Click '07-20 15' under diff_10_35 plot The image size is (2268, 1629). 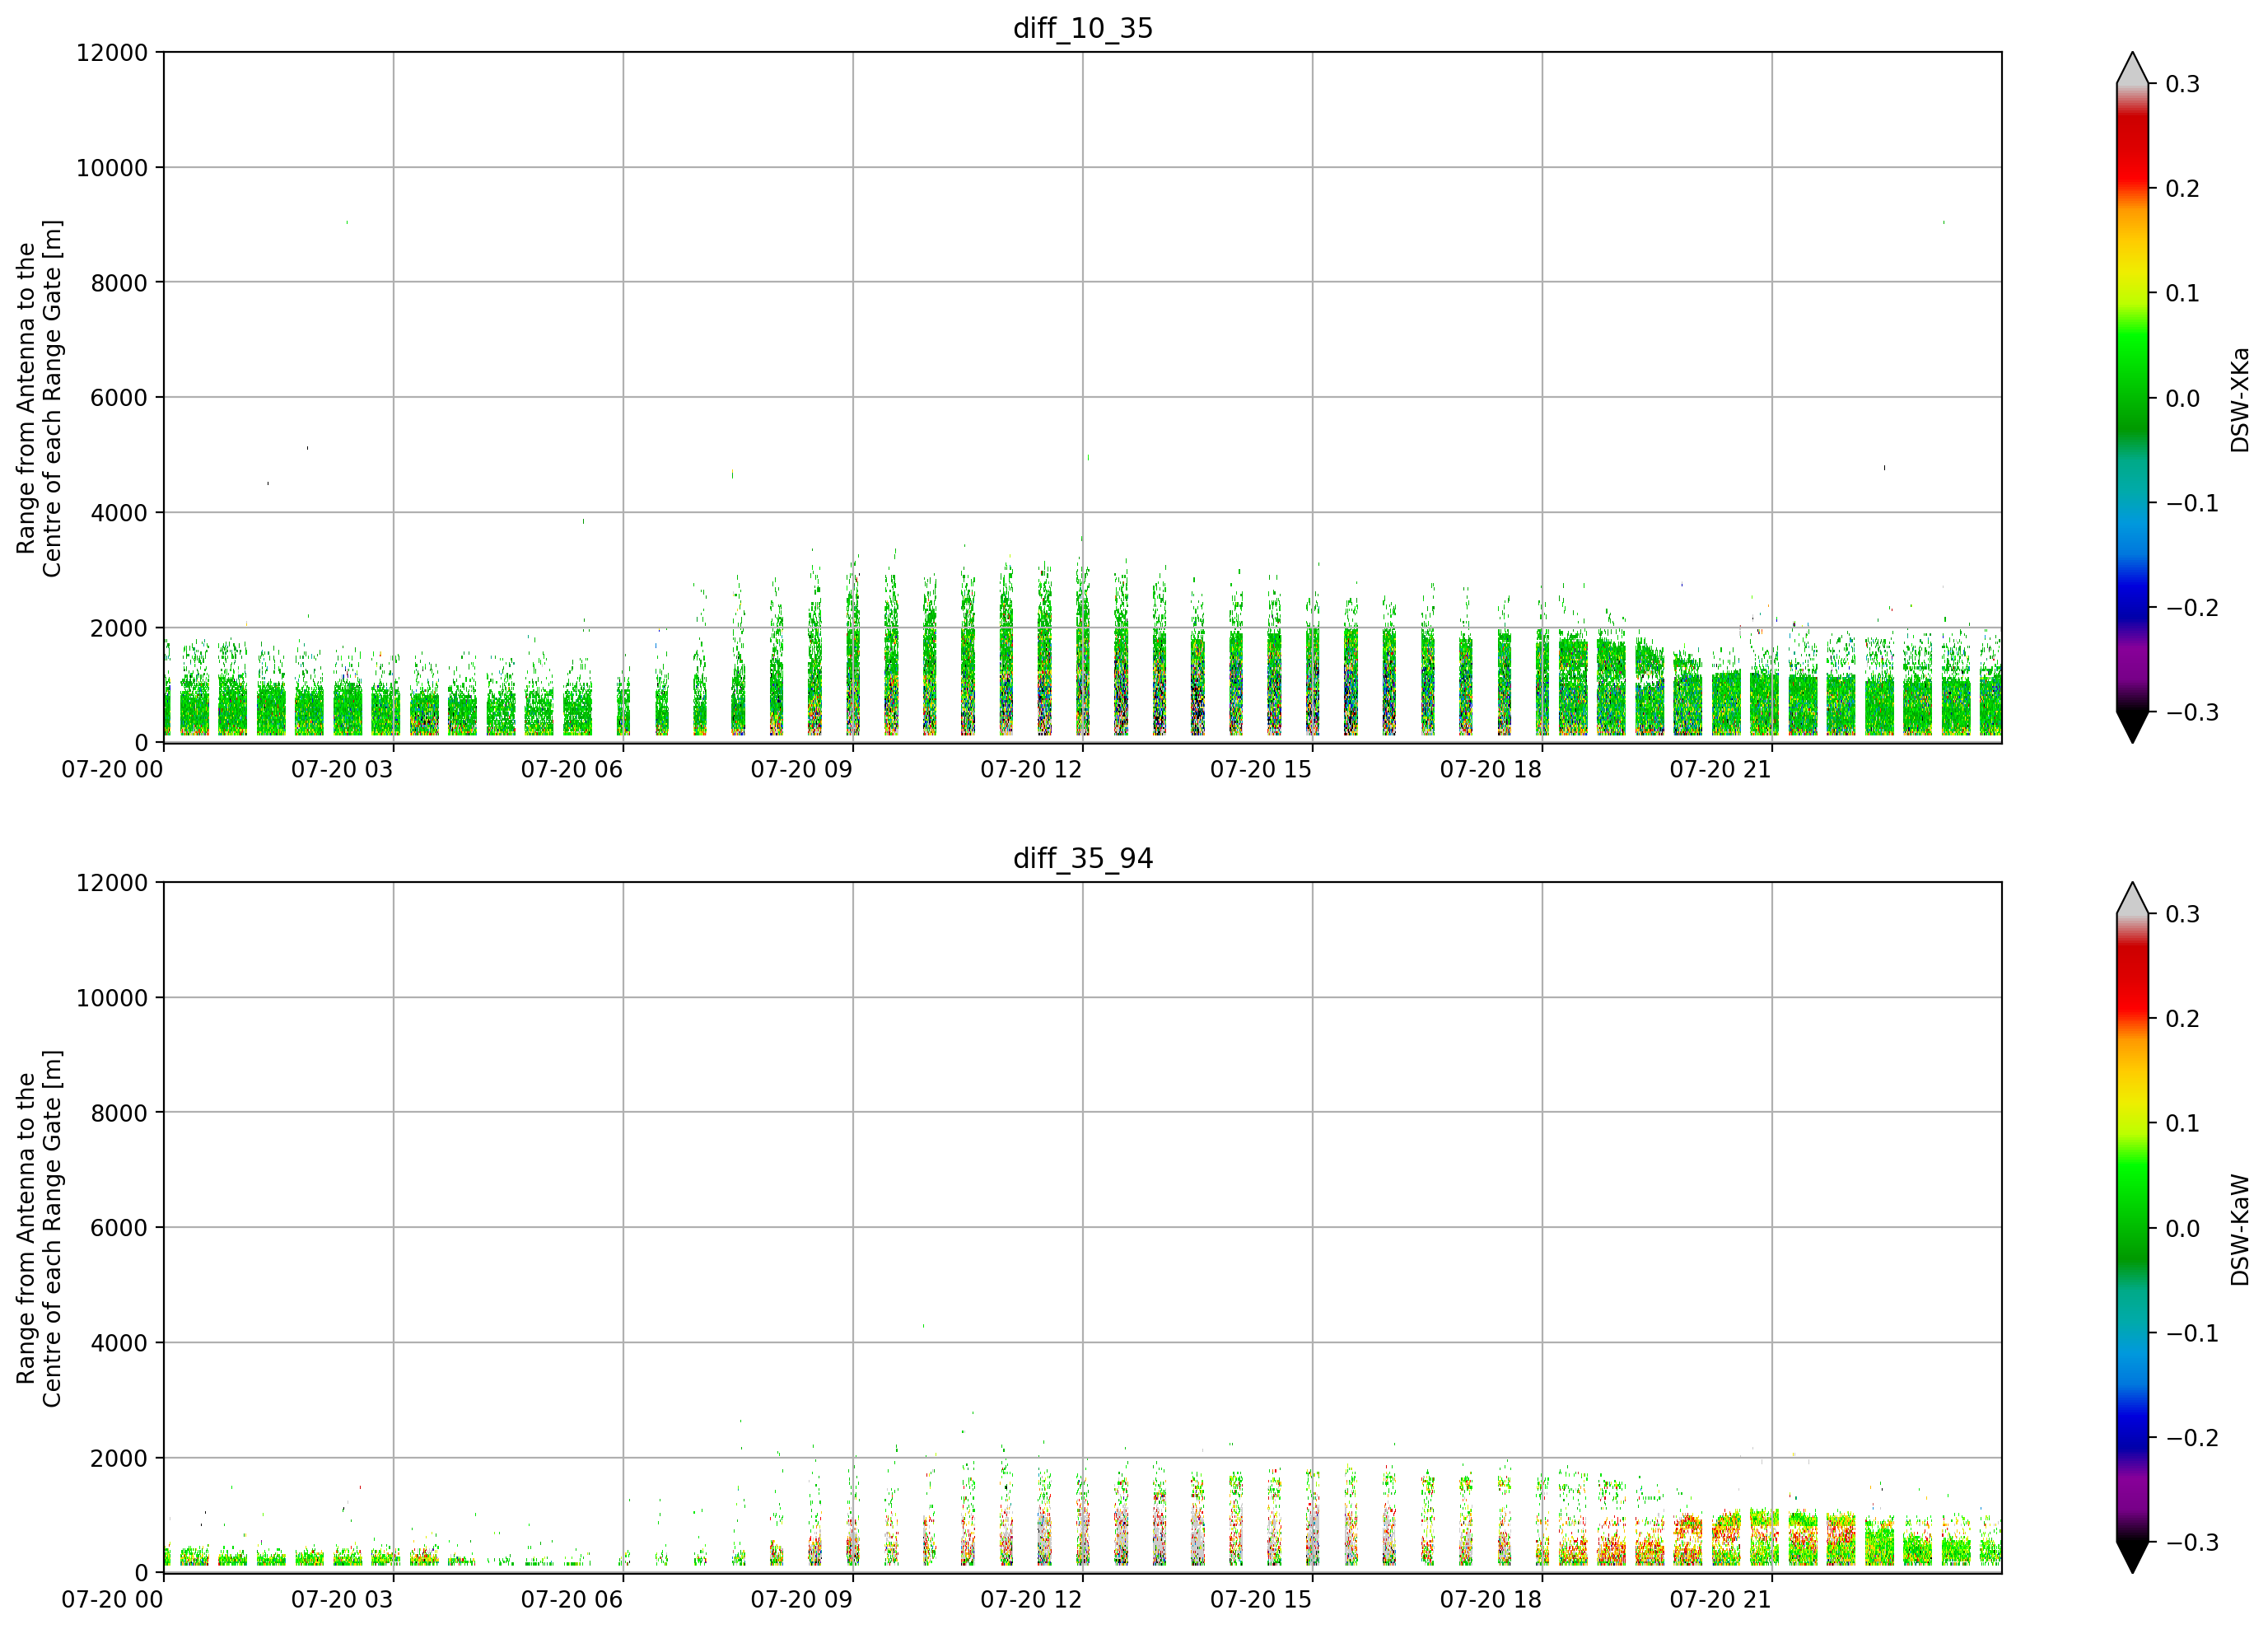1261,770
